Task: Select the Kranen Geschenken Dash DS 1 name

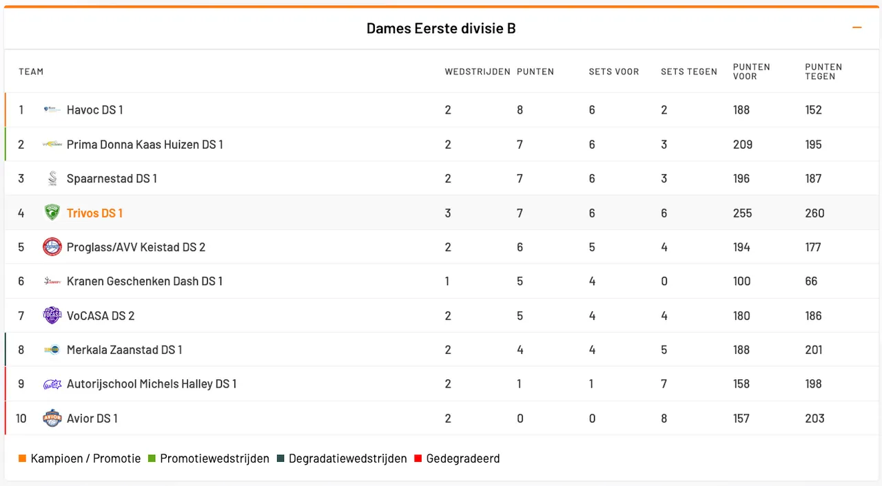Action: click(x=145, y=282)
